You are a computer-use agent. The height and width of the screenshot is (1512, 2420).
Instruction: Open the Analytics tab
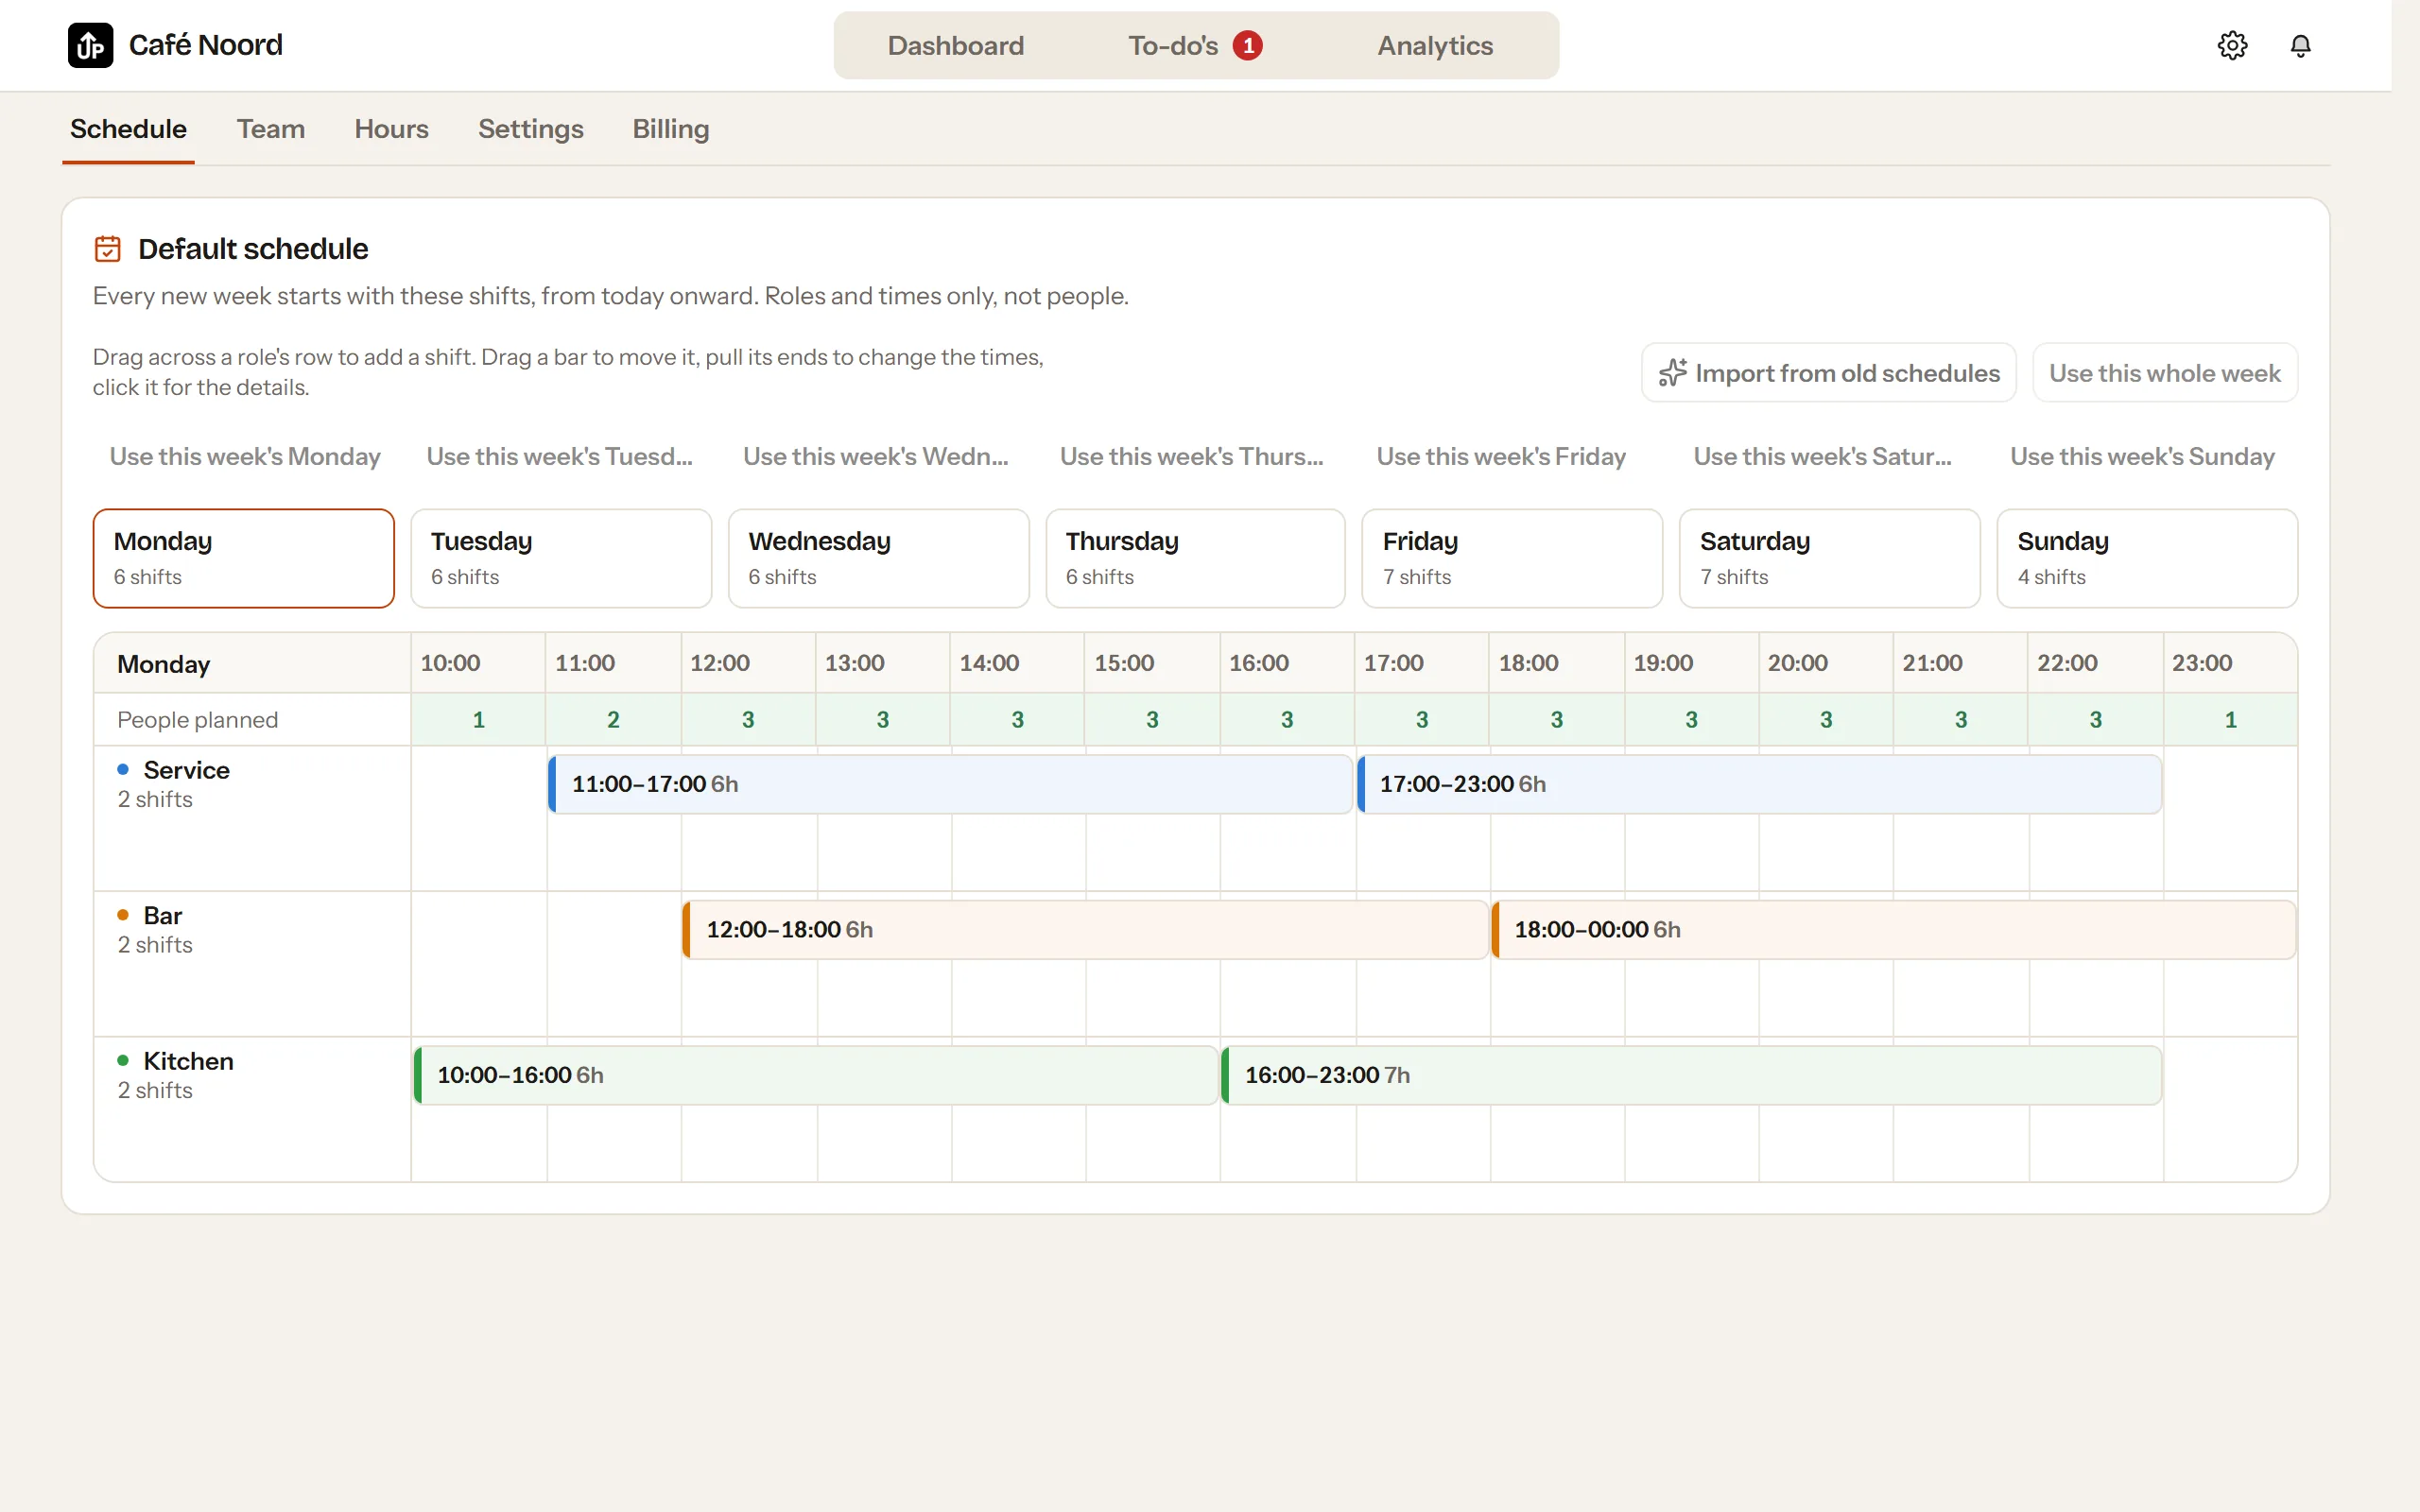click(x=1435, y=45)
